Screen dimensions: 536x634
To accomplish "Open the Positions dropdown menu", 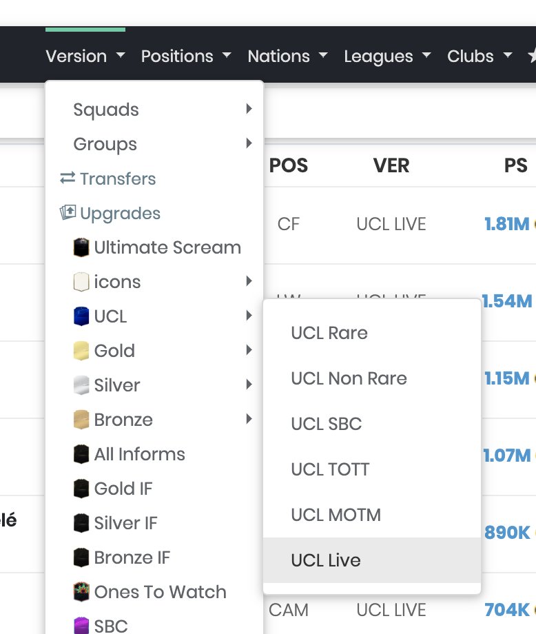I will (186, 57).
